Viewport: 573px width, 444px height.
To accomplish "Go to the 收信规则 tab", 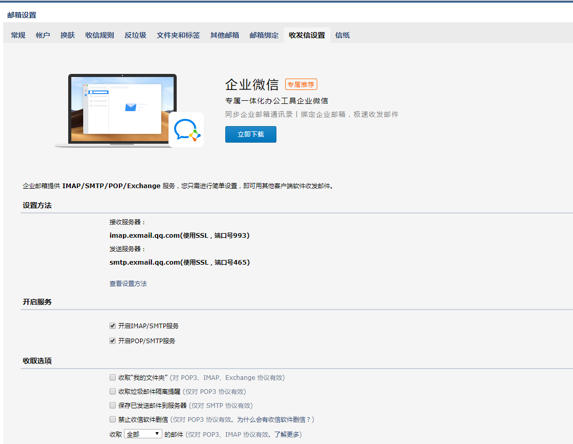I will coord(99,35).
